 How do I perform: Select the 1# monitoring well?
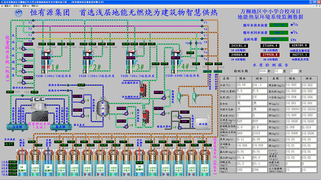click(22, 163)
